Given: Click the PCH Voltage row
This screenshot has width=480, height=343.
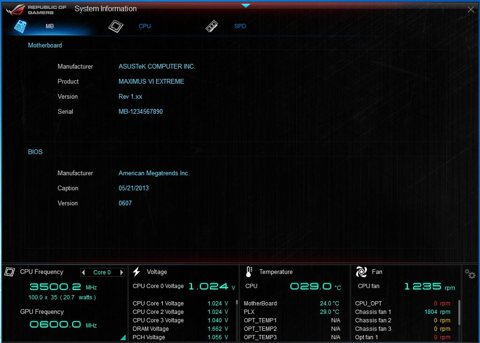Looking at the screenshot, I should click(x=181, y=337).
